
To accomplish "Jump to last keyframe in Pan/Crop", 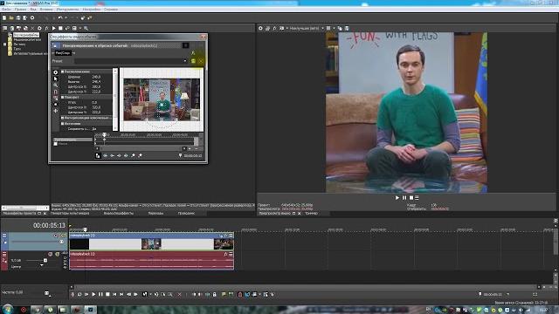I will [126, 155].
